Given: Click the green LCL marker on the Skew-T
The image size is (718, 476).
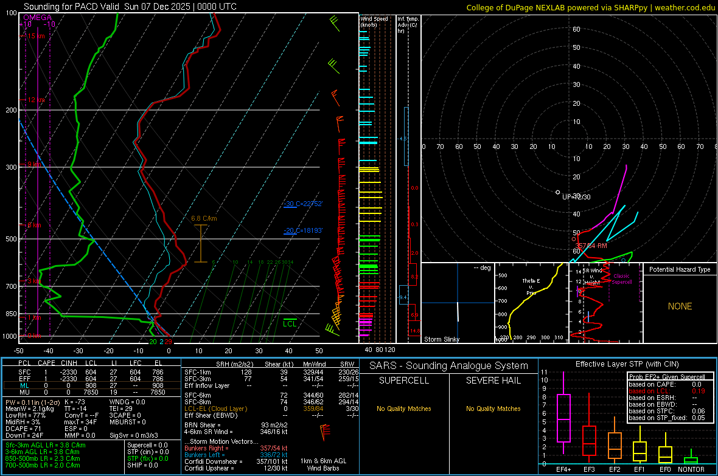Looking at the screenshot, I should 290,323.
